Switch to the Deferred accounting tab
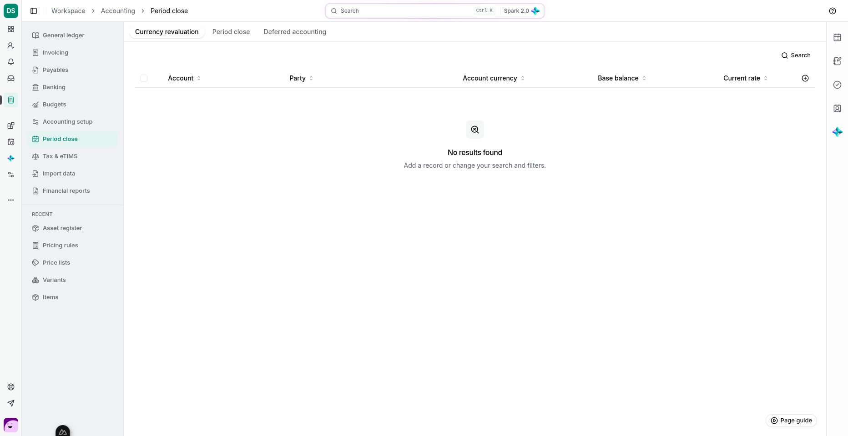This screenshot has height=436, width=848. [x=295, y=32]
